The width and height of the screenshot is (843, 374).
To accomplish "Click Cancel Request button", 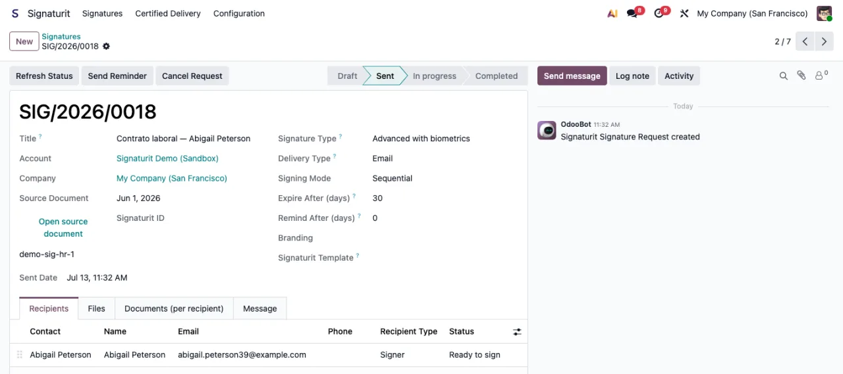I will (192, 76).
